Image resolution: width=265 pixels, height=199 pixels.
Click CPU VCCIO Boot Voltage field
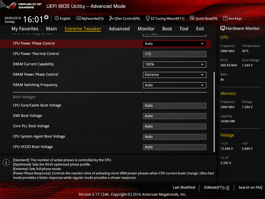[x=174, y=147]
